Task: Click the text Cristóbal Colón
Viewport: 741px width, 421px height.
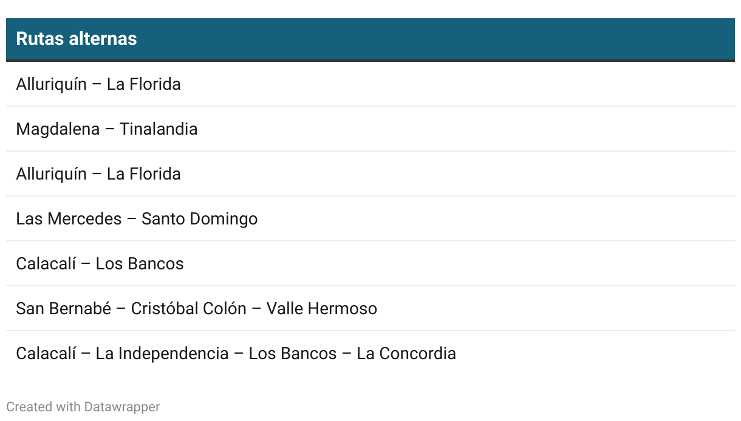Action: click(189, 309)
